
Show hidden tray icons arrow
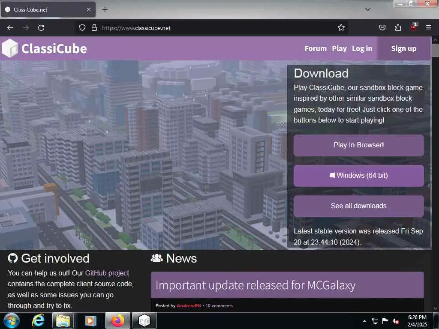coord(364,321)
